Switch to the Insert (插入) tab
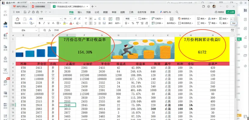This screenshot has height=120, width=249. pyautogui.click(x=80, y=12)
